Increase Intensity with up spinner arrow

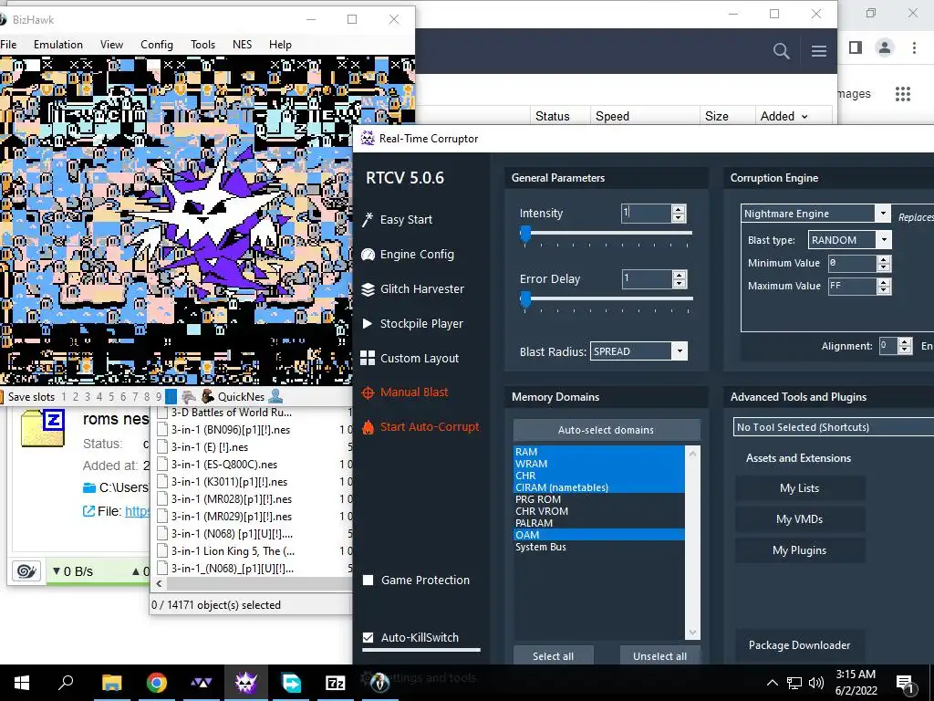[679, 209]
